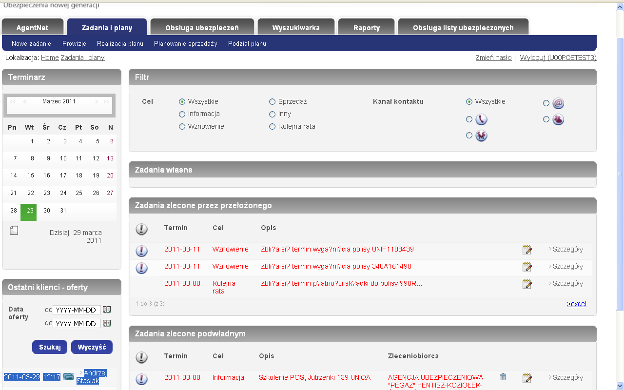Click the 'do' date input field
The image size is (624, 390).
(x=77, y=324)
